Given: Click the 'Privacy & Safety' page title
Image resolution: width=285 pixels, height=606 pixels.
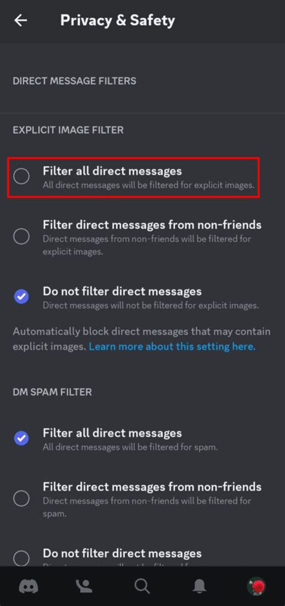Looking at the screenshot, I should point(117,20).
